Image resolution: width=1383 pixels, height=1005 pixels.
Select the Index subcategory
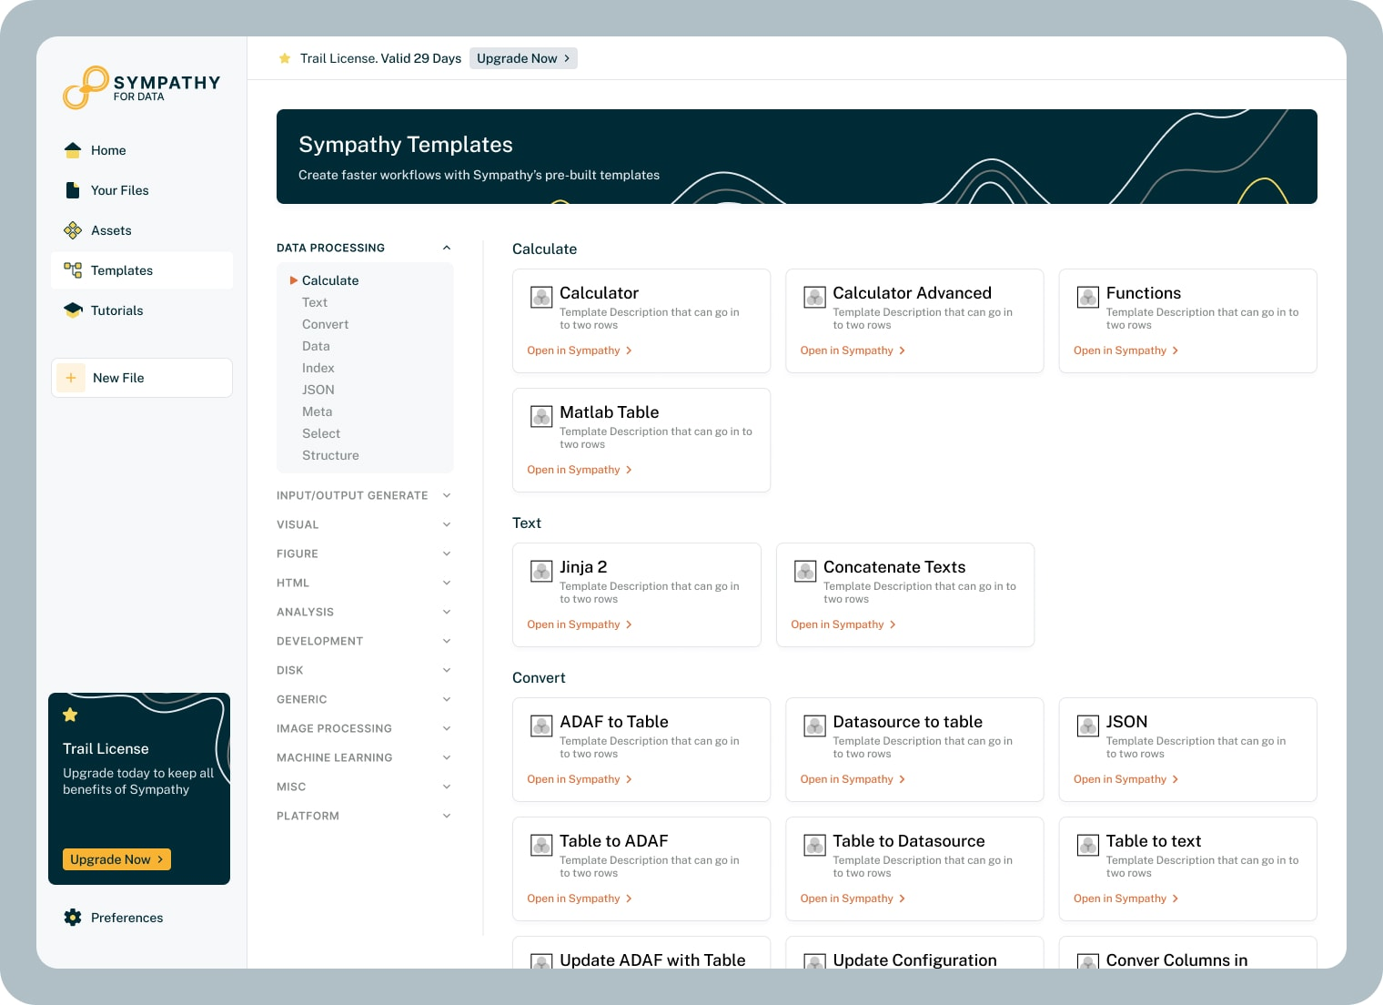[x=318, y=368]
